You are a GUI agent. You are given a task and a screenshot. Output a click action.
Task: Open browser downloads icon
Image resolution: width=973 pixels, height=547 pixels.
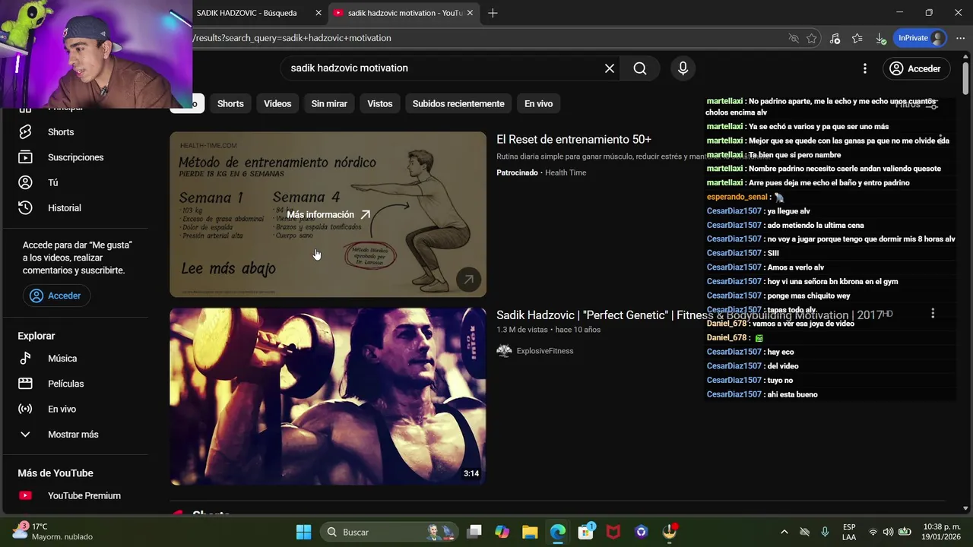pos(880,38)
